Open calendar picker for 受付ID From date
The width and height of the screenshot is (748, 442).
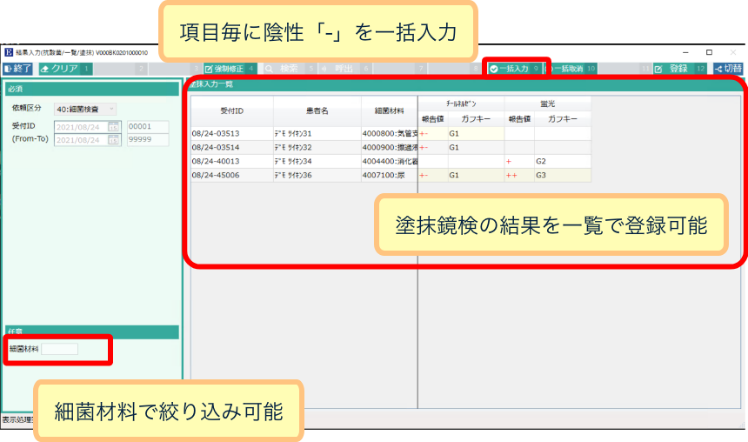(x=114, y=127)
